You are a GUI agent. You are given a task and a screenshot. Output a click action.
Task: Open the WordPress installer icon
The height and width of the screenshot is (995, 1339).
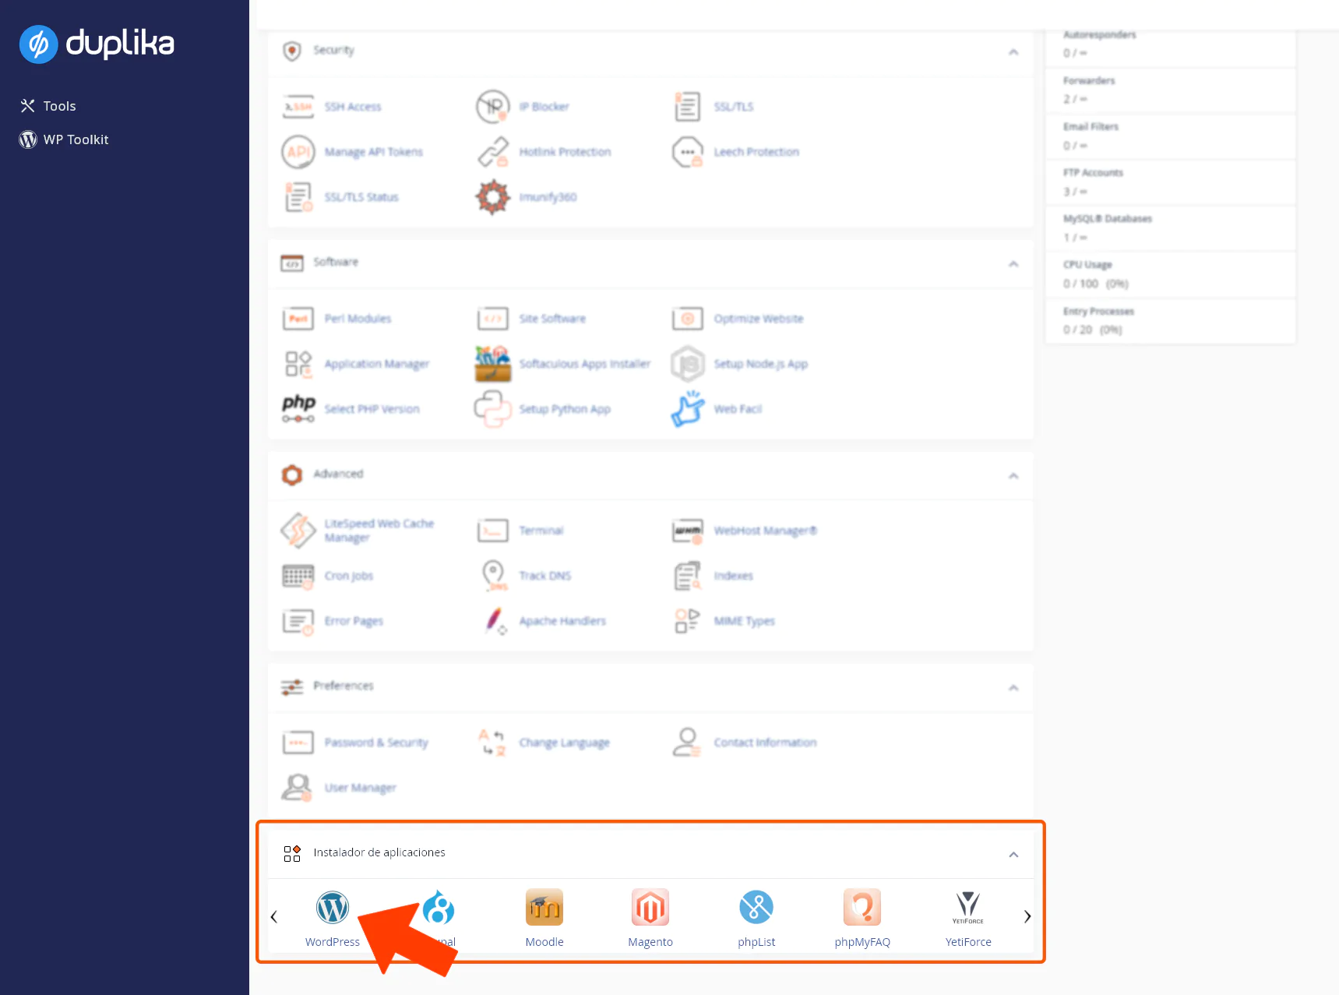coord(333,908)
